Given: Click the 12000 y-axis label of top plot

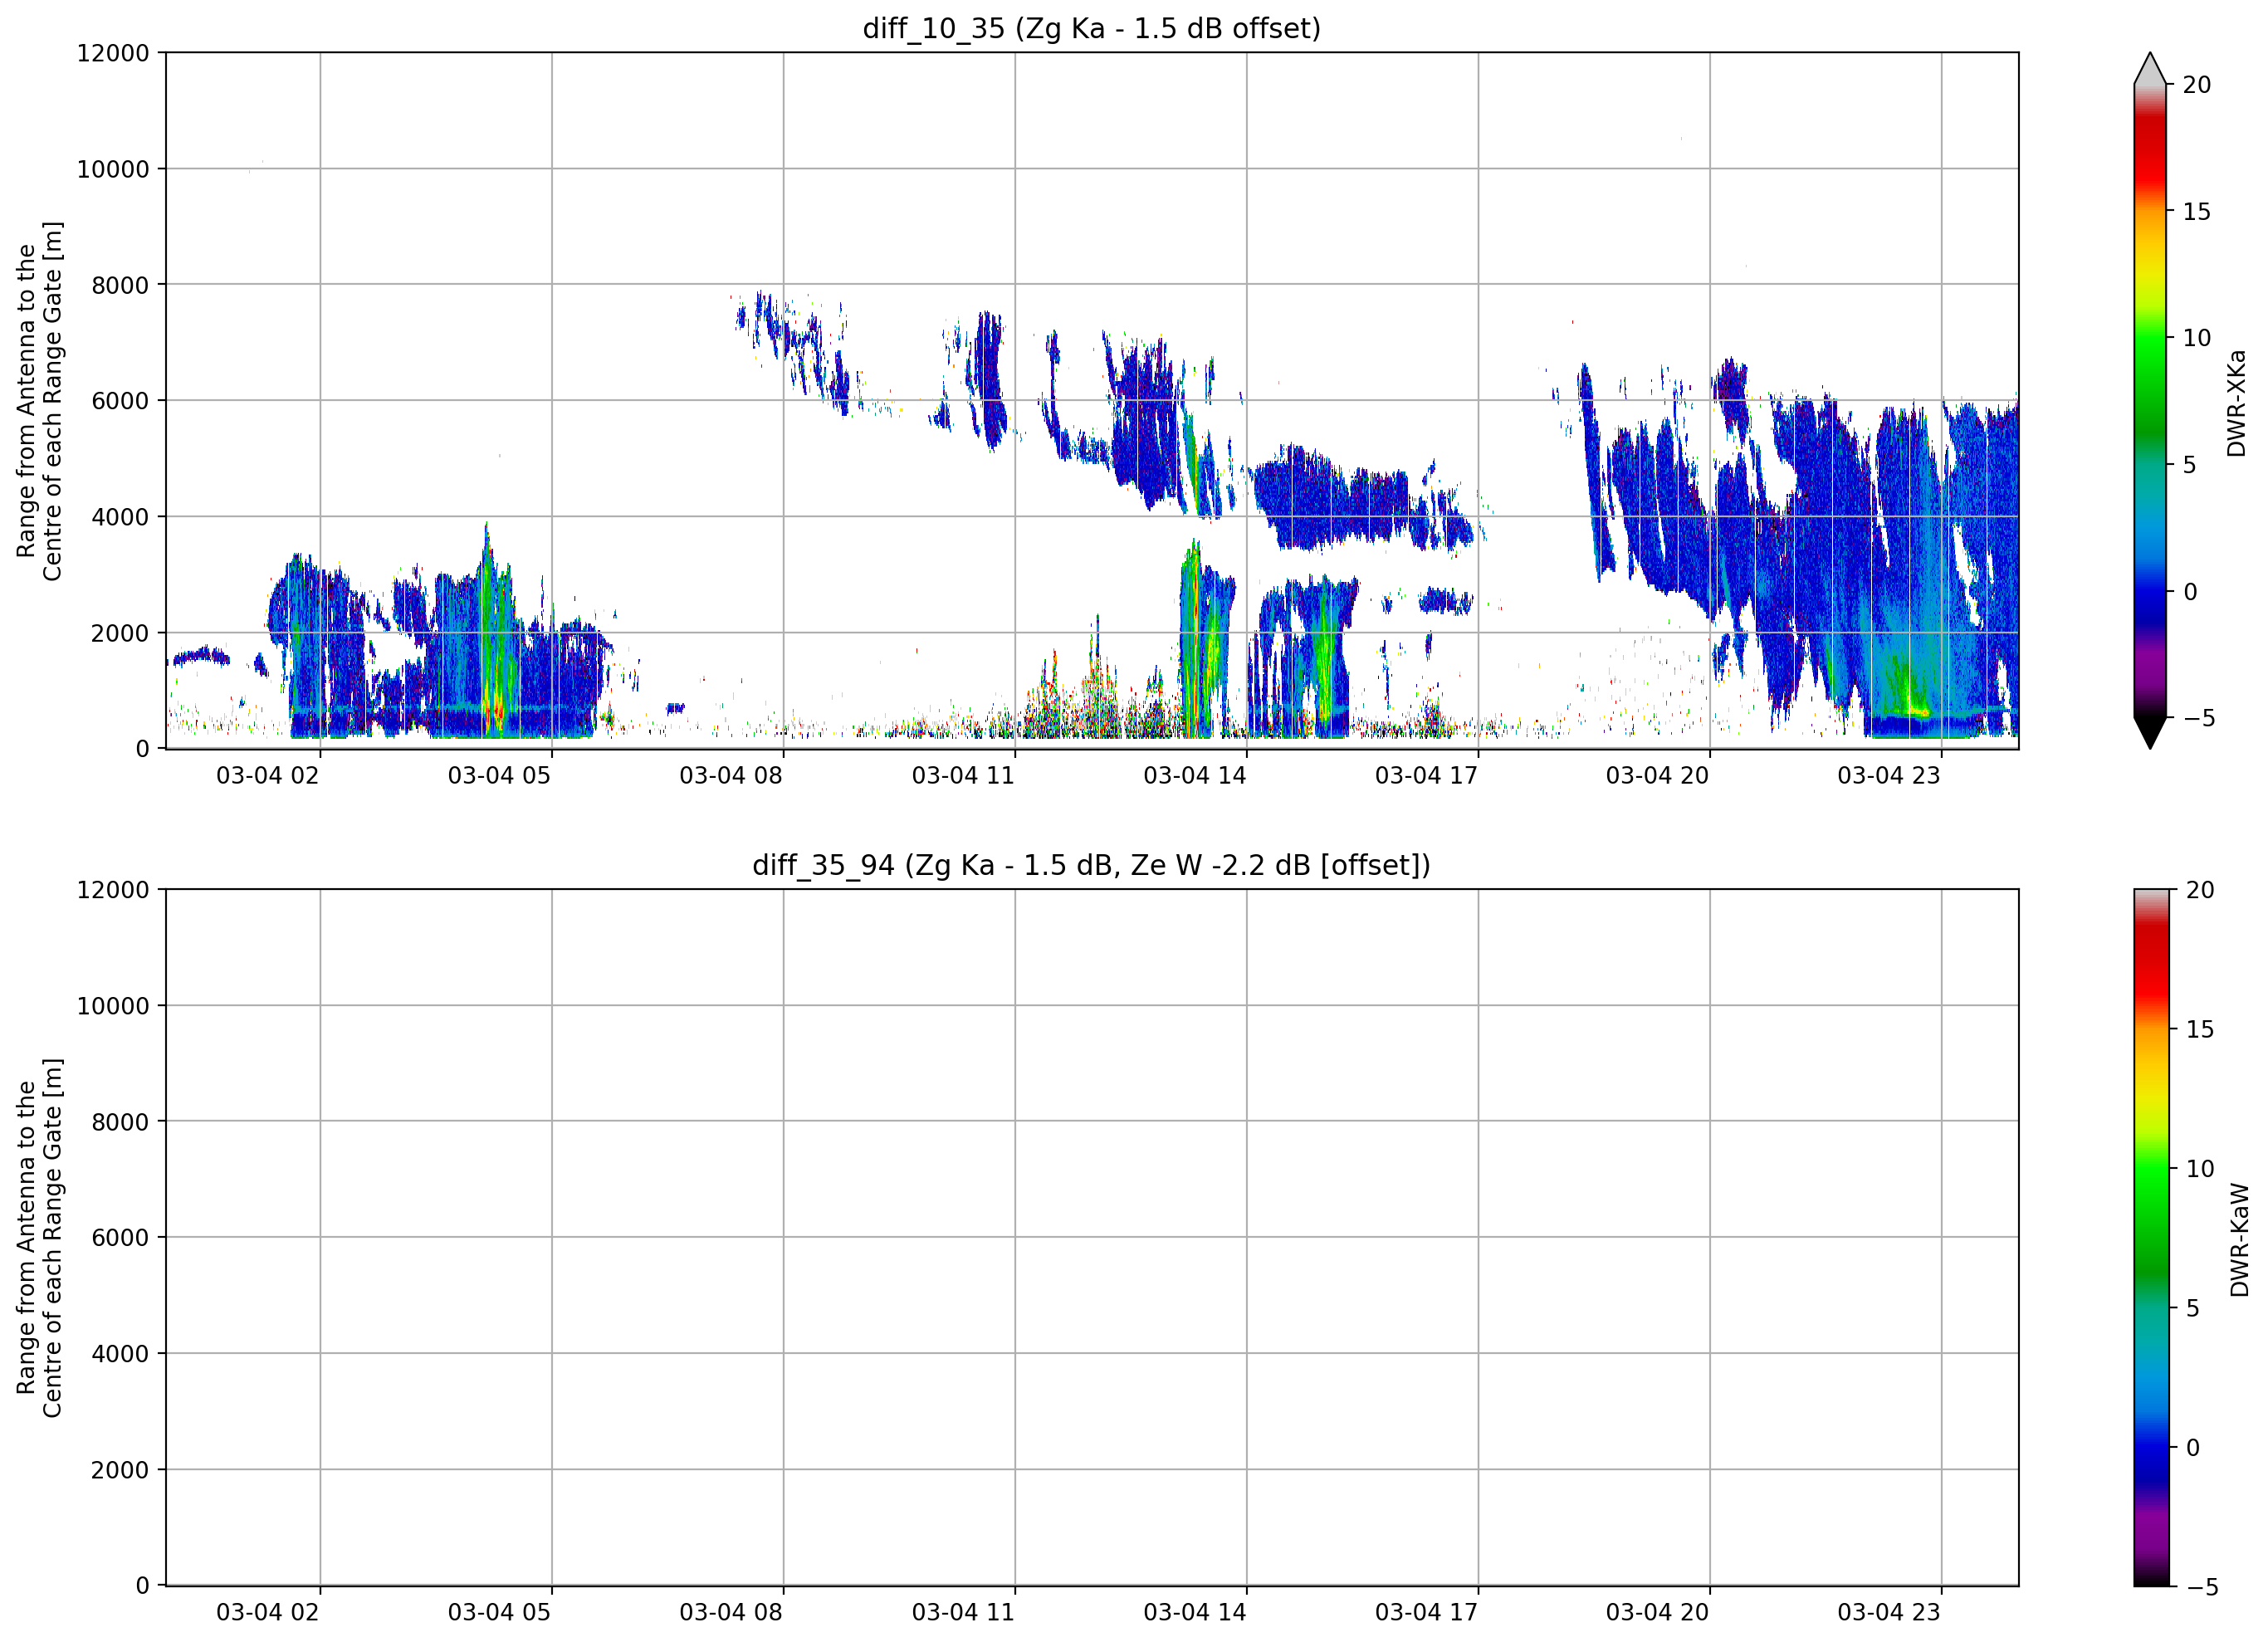Looking at the screenshot, I should [113, 53].
